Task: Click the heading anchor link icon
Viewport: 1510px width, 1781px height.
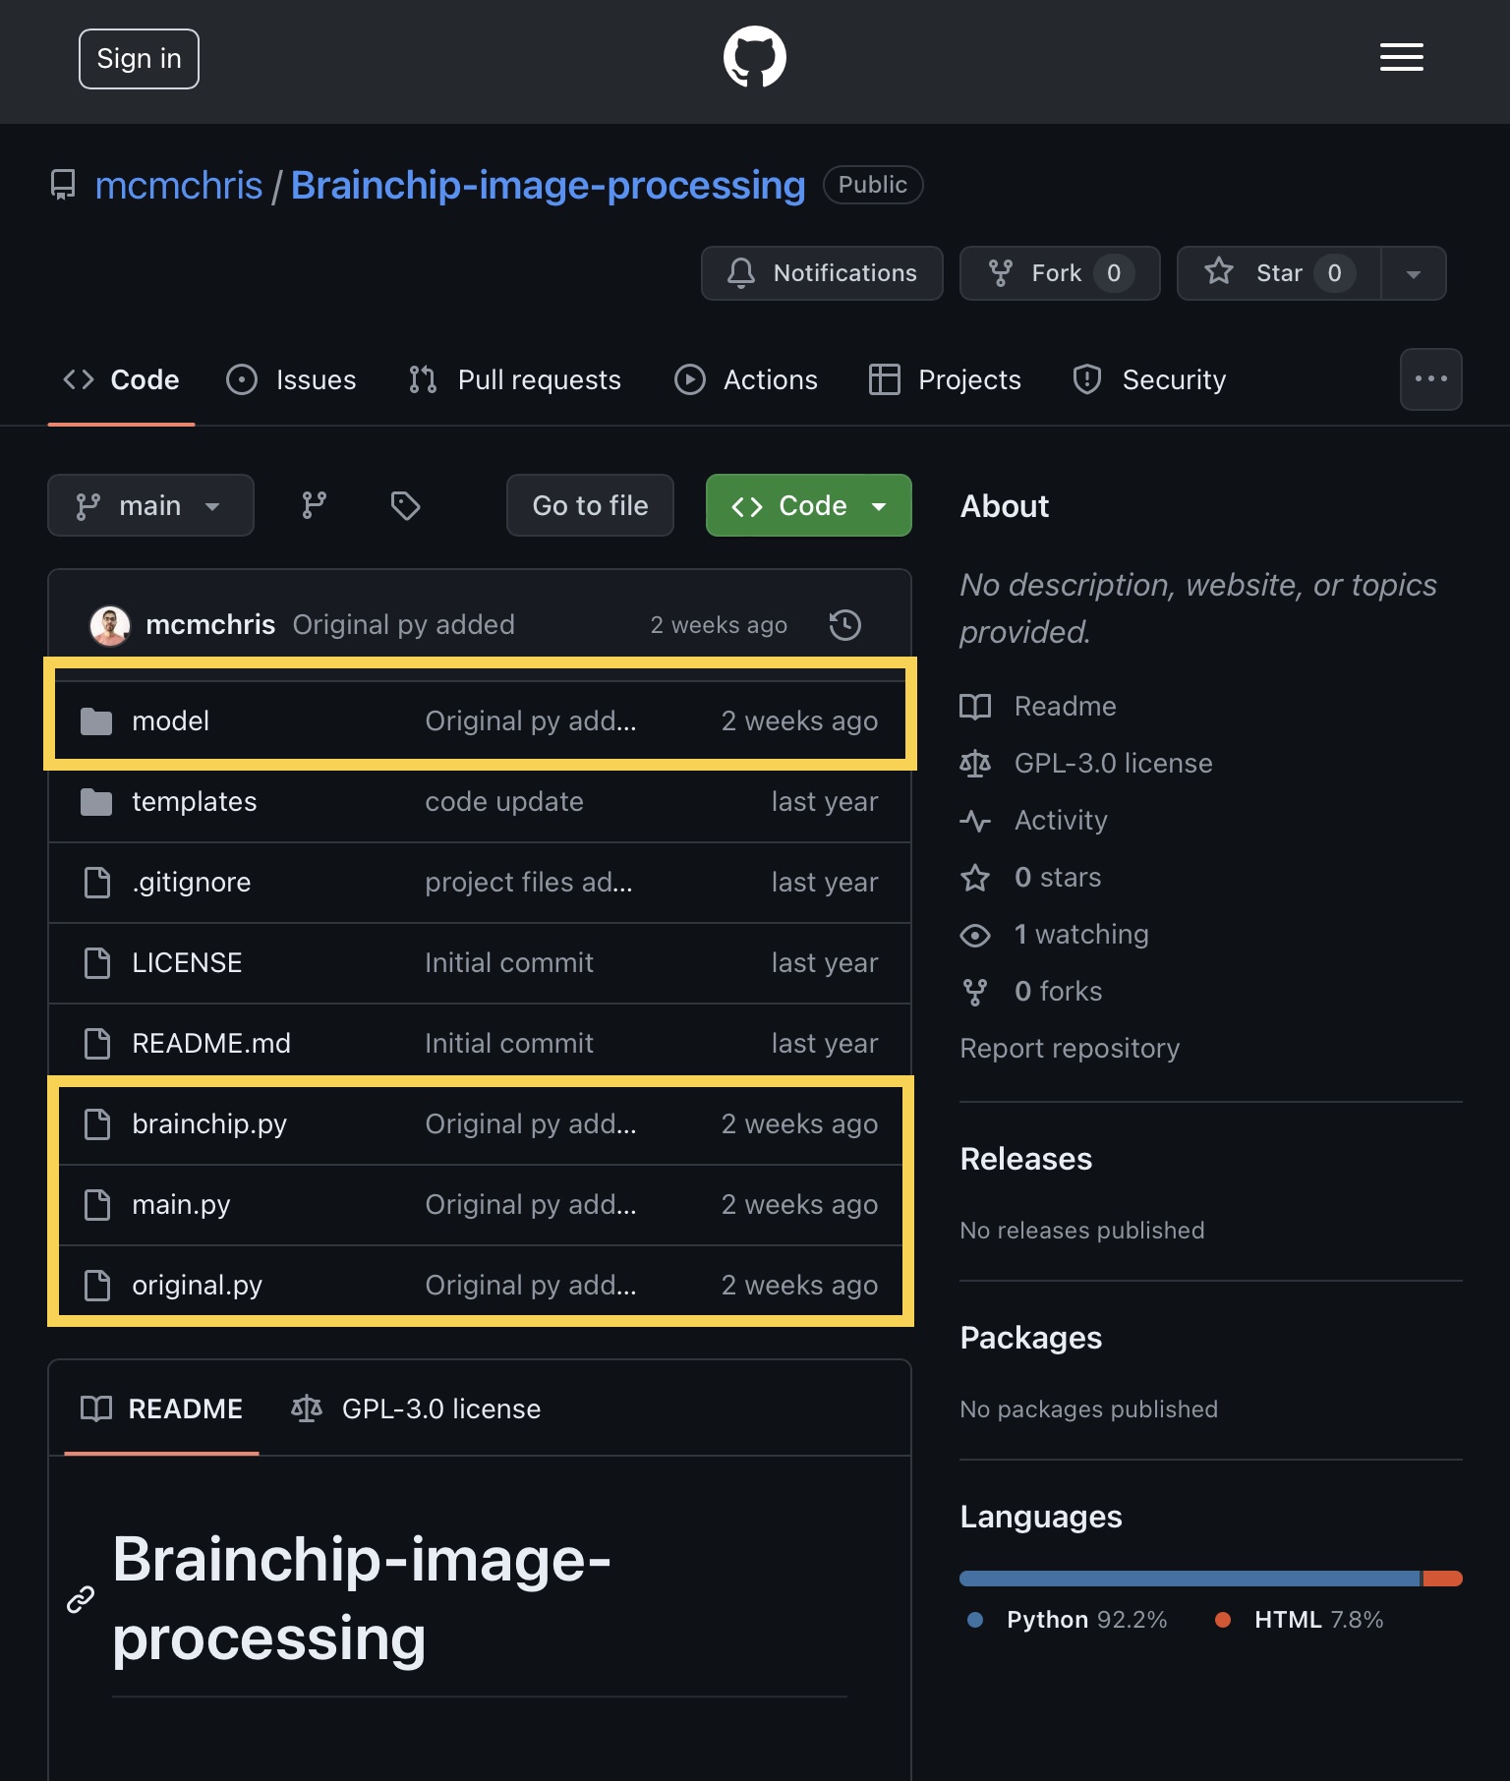Action: [x=81, y=1599]
